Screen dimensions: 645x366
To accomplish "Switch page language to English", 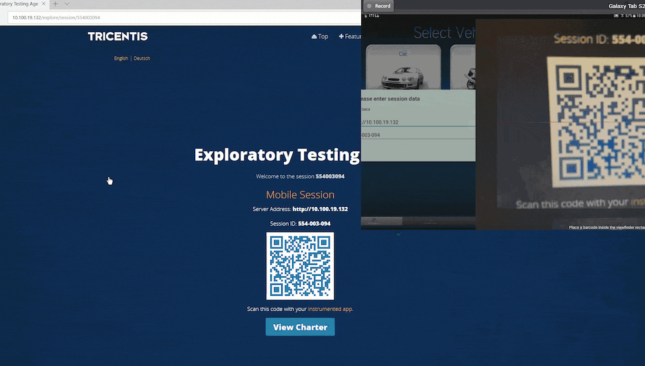I will click(121, 59).
